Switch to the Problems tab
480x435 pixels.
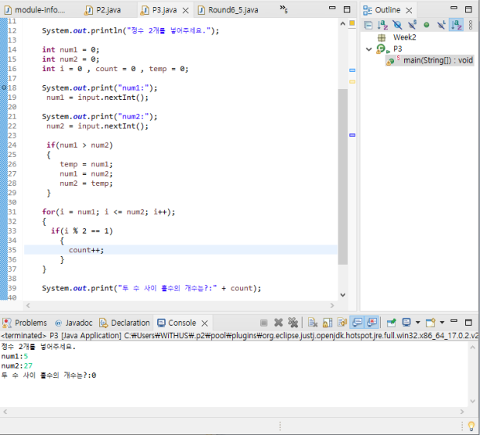(30, 323)
